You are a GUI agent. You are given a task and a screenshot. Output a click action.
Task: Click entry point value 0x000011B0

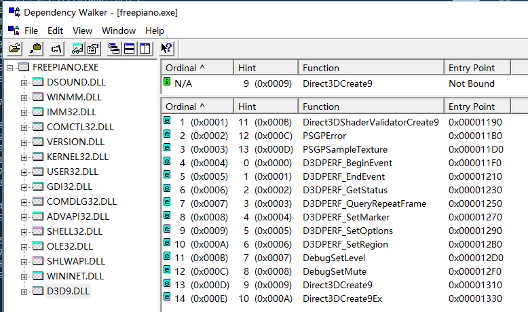point(475,136)
